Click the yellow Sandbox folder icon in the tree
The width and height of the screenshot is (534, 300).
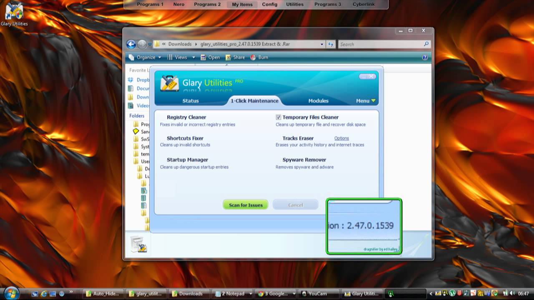(x=136, y=132)
